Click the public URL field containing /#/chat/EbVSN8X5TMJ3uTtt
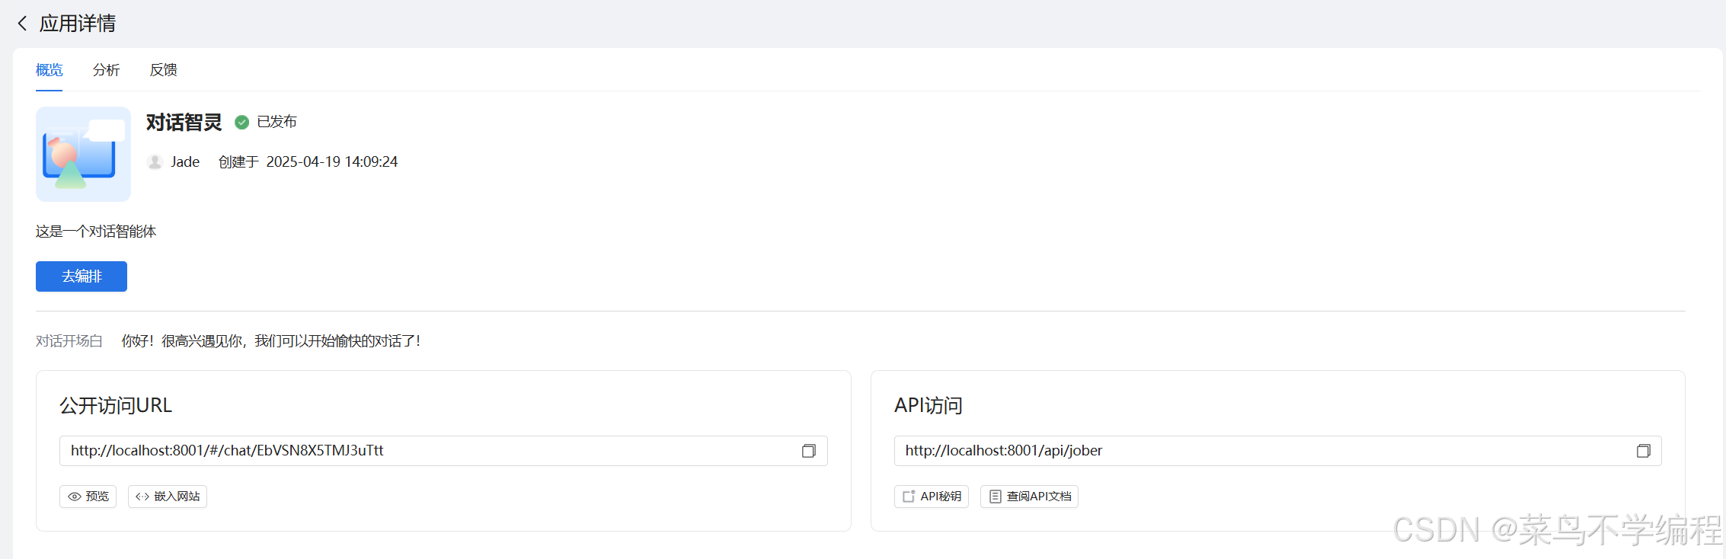 [x=443, y=451]
